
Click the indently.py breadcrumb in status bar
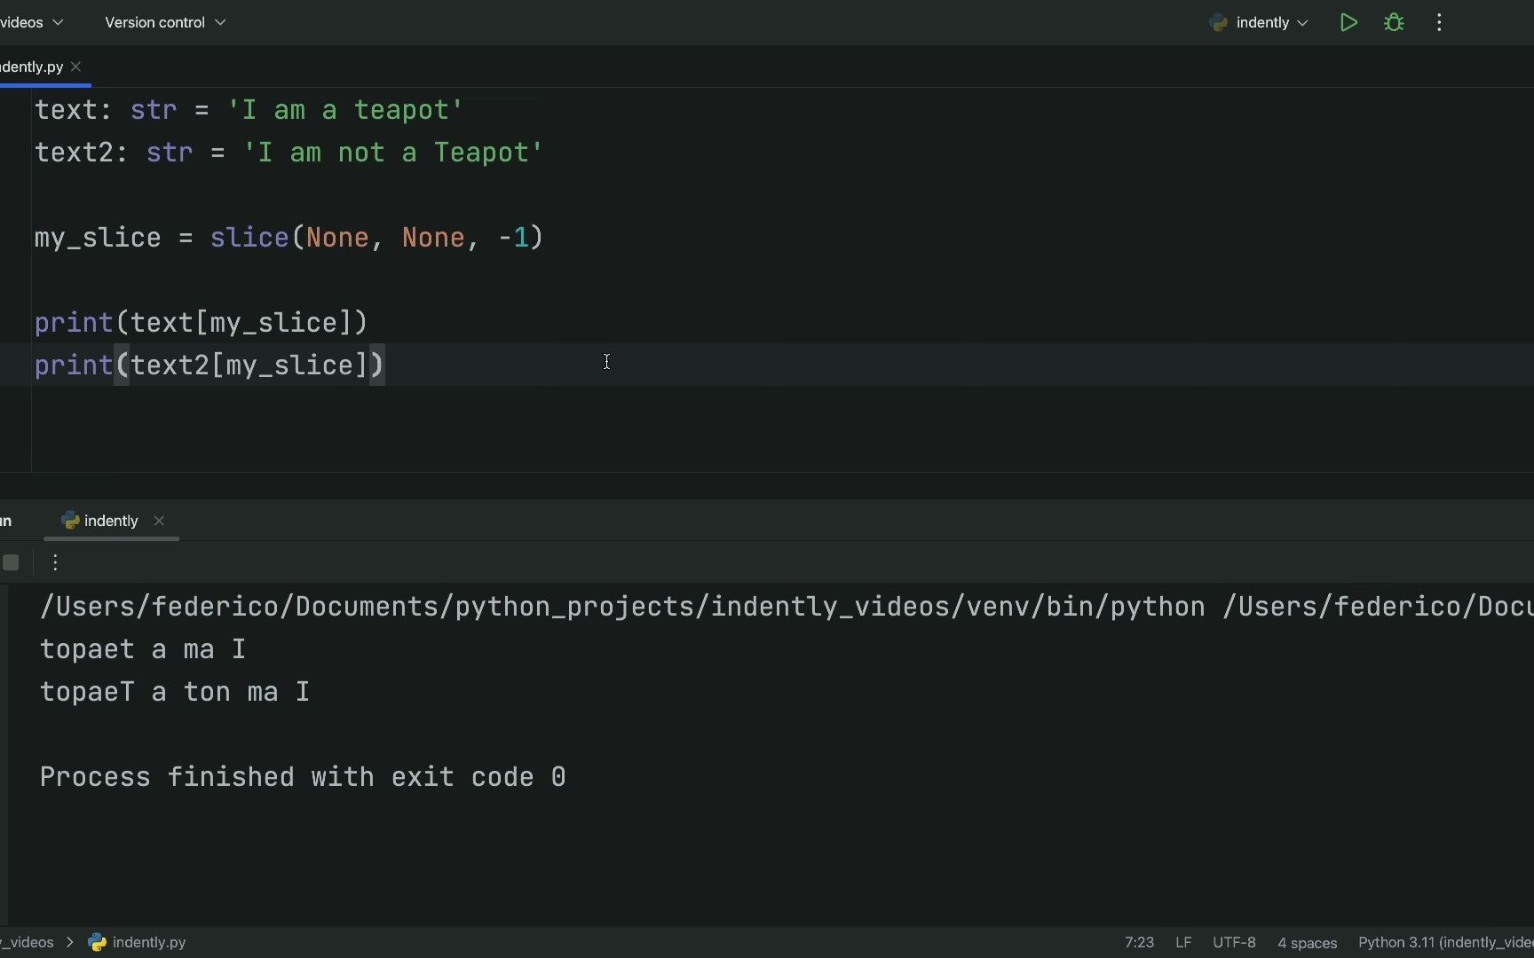pyautogui.click(x=149, y=942)
